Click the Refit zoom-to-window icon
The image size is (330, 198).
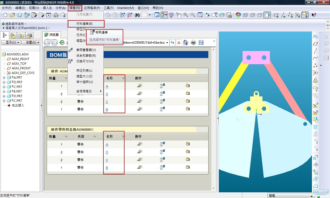[x=200, y=15]
